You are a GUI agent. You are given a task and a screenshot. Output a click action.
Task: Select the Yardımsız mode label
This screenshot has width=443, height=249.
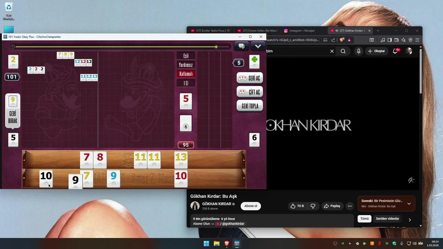pos(186,65)
